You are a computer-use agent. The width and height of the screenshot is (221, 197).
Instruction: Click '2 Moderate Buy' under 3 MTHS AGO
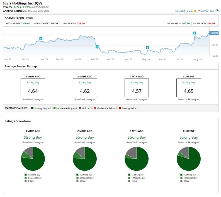[x=33, y=178]
